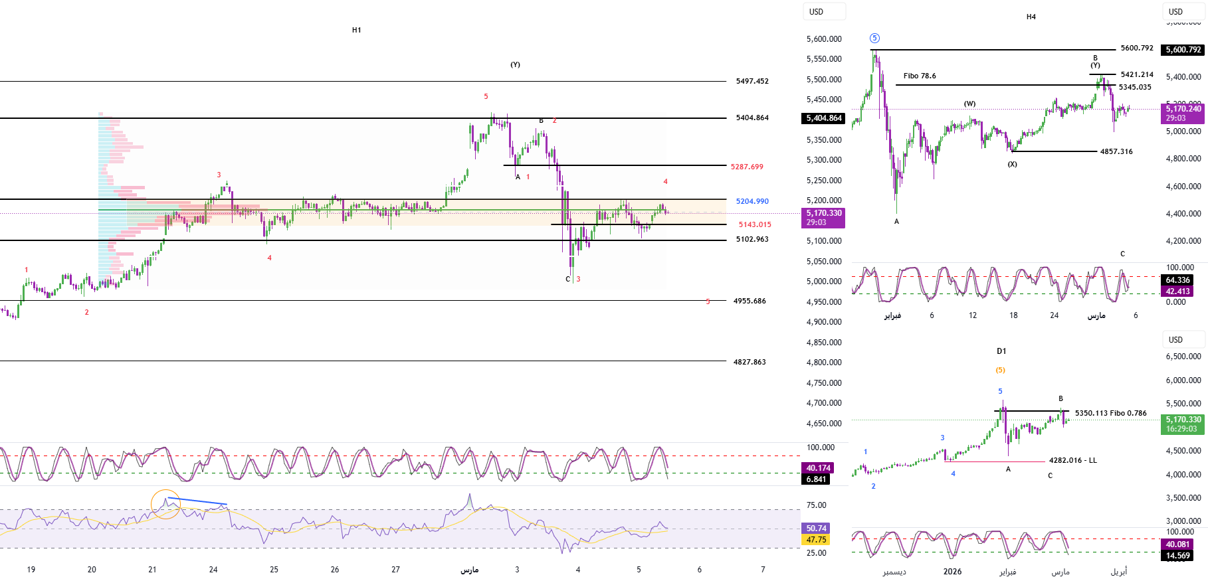Select the orange circle on the RSI pane

165,504
